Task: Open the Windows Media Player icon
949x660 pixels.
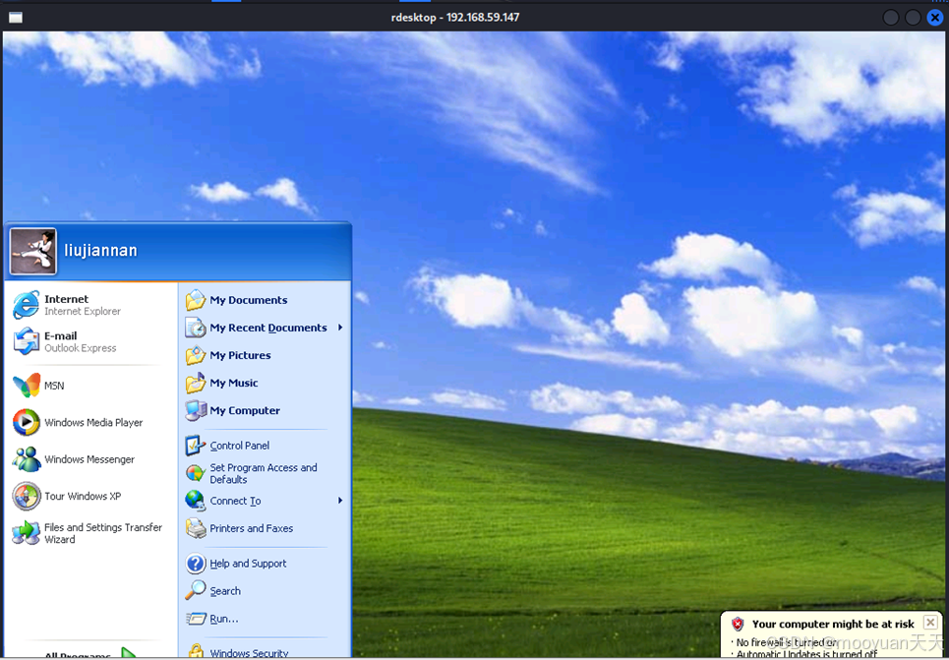Action: point(26,422)
